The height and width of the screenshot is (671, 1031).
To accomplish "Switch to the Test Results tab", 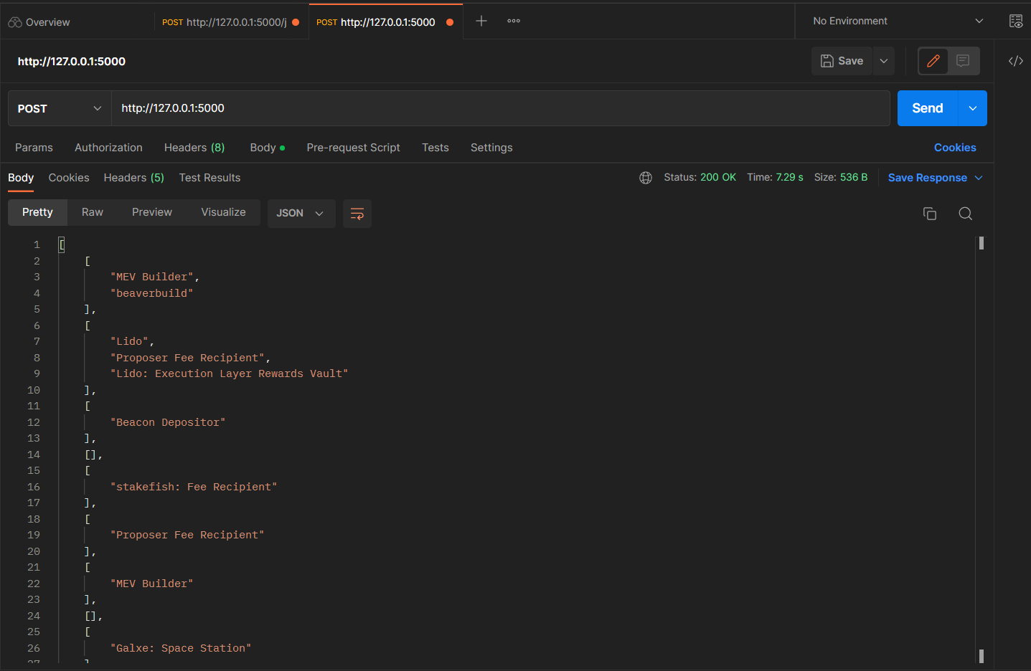I will (x=210, y=178).
